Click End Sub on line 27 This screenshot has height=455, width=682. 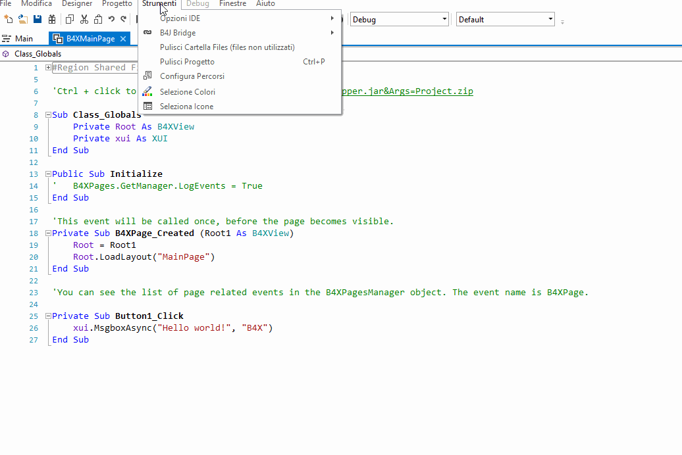[x=70, y=339]
